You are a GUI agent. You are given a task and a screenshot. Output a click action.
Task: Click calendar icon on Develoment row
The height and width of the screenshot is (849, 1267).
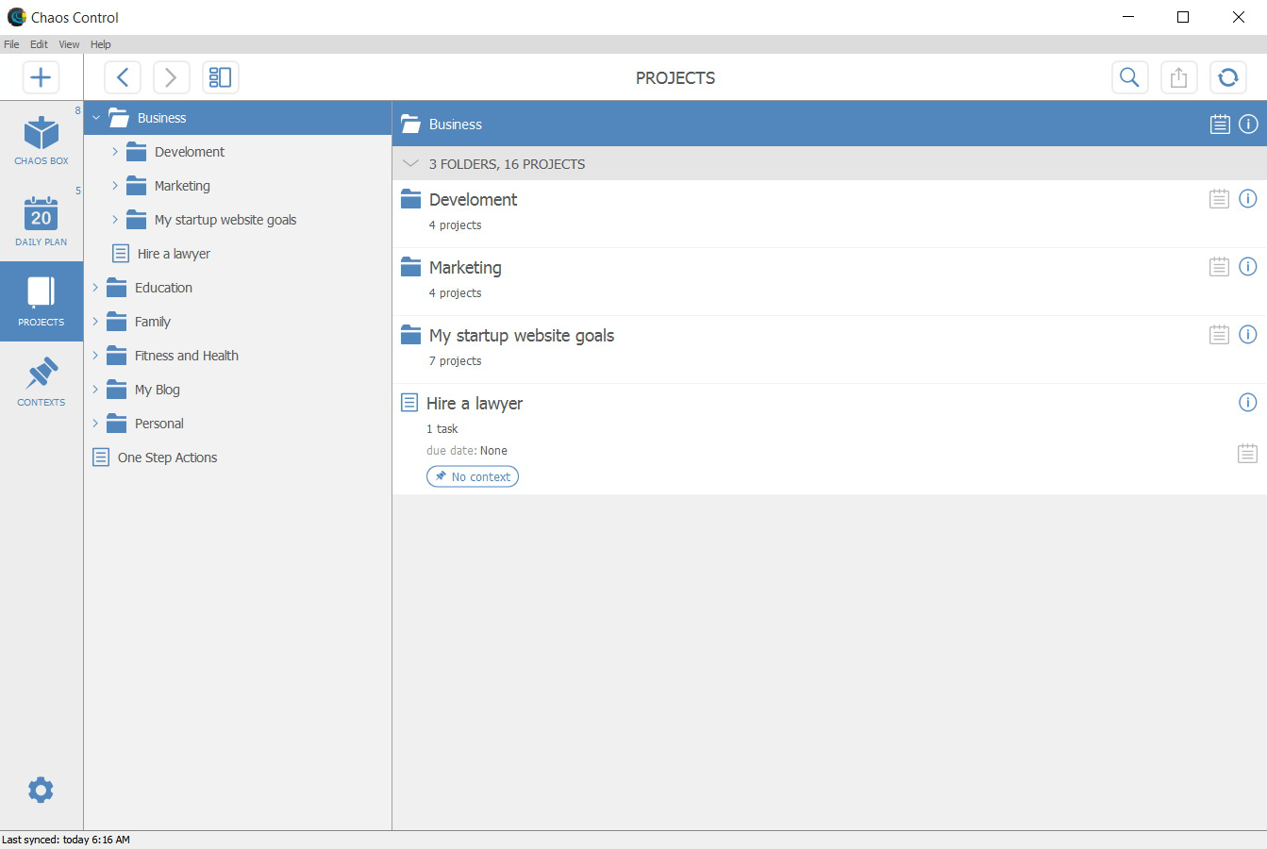click(x=1219, y=199)
